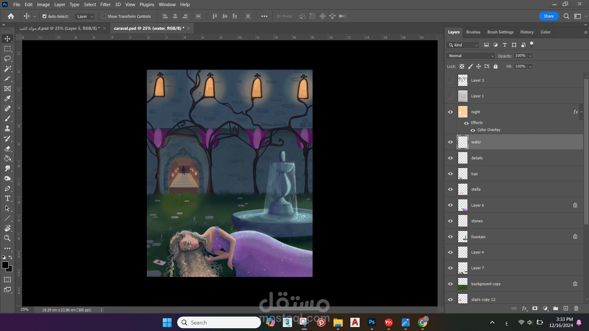Delete layer using trash icon
589x331 pixels.
(x=576, y=308)
